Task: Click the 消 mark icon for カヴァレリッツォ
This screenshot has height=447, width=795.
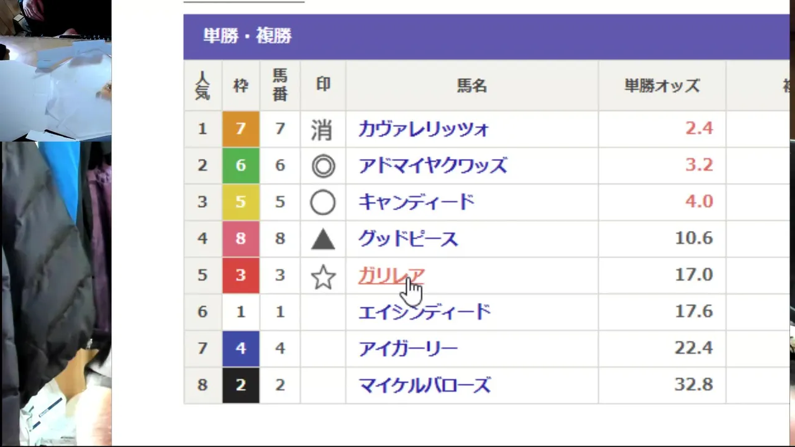Action: pyautogui.click(x=322, y=130)
